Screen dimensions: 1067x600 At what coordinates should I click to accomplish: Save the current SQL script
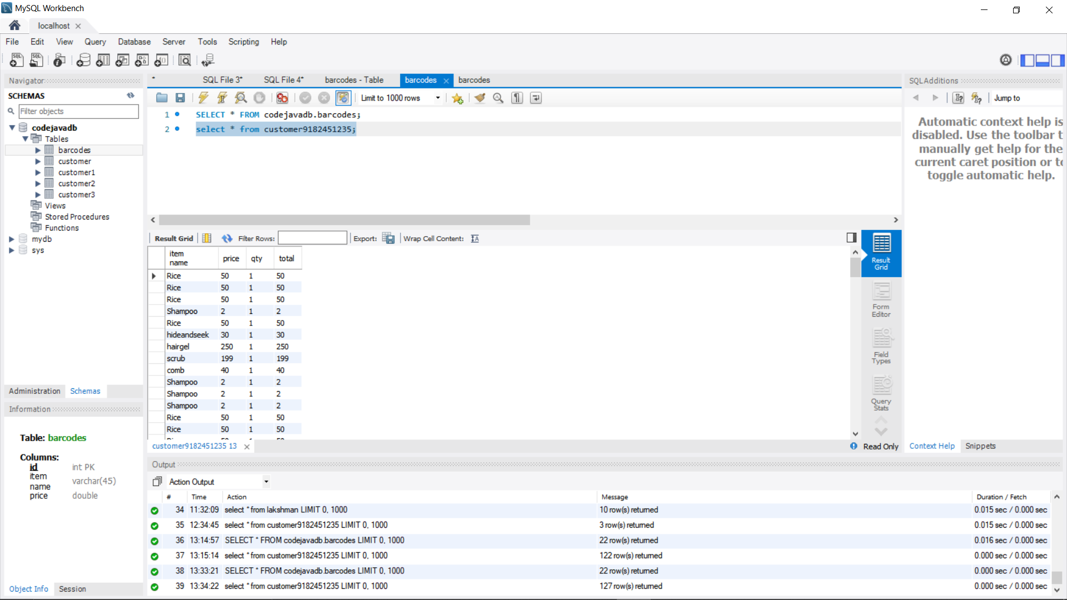pos(180,98)
